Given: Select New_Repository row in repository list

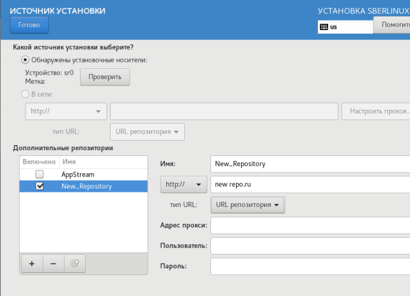Looking at the screenshot, I should click(86, 186).
